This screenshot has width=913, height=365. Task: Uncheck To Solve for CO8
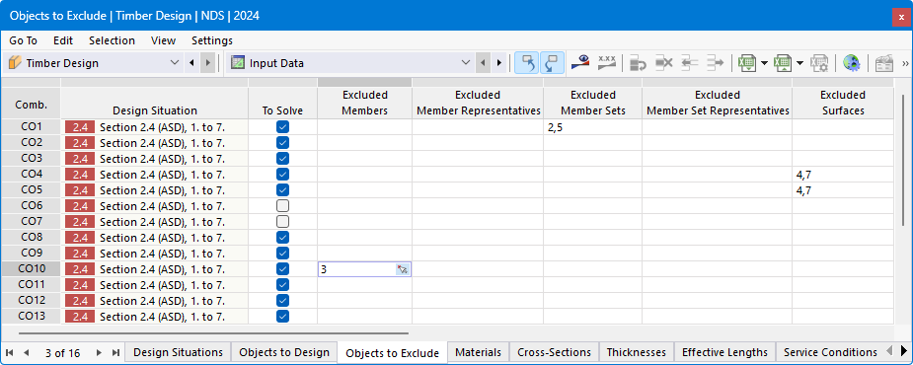click(x=283, y=237)
